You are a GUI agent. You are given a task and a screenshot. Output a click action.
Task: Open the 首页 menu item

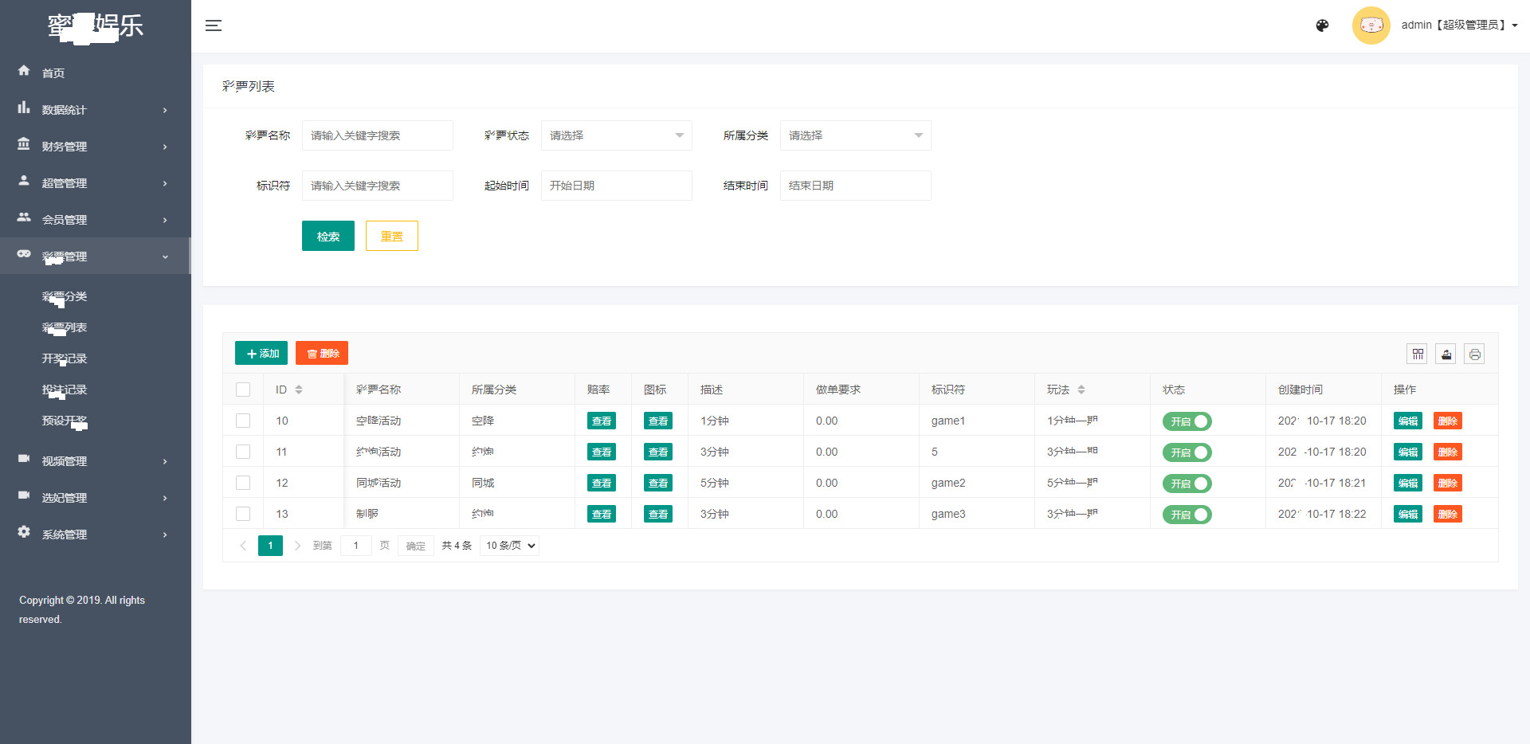click(x=96, y=72)
